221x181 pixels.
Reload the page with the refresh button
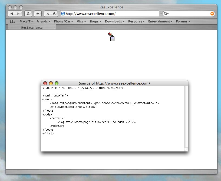[28, 14]
